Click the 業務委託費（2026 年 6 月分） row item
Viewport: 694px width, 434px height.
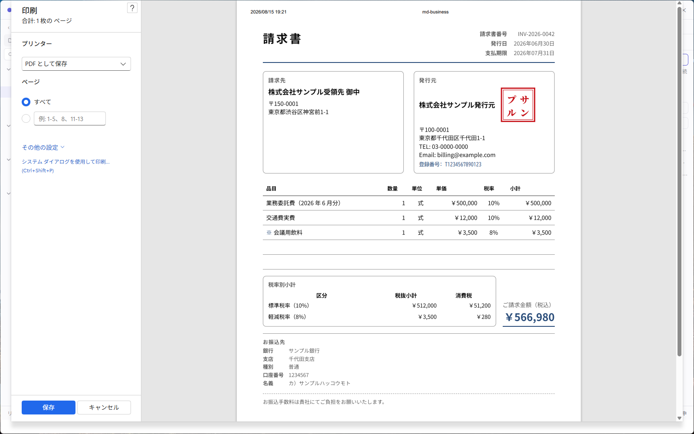click(303, 203)
